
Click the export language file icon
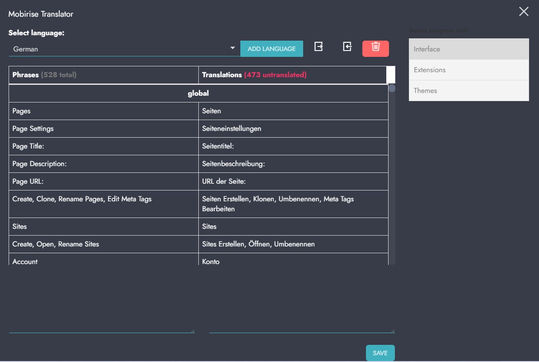click(x=319, y=46)
